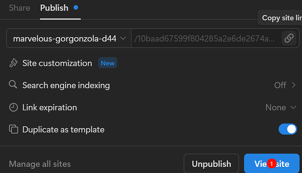Switch to the Share tab
This screenshot has width=302, height=173.
19,8
